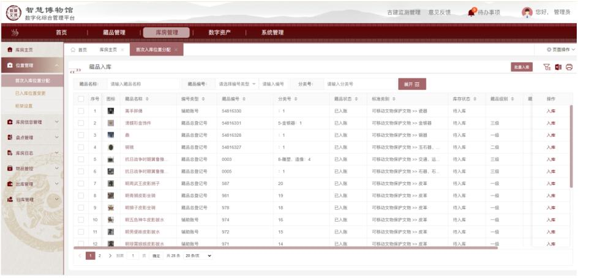
Task: Go to next page arrow
Action: tap(110, 255)
